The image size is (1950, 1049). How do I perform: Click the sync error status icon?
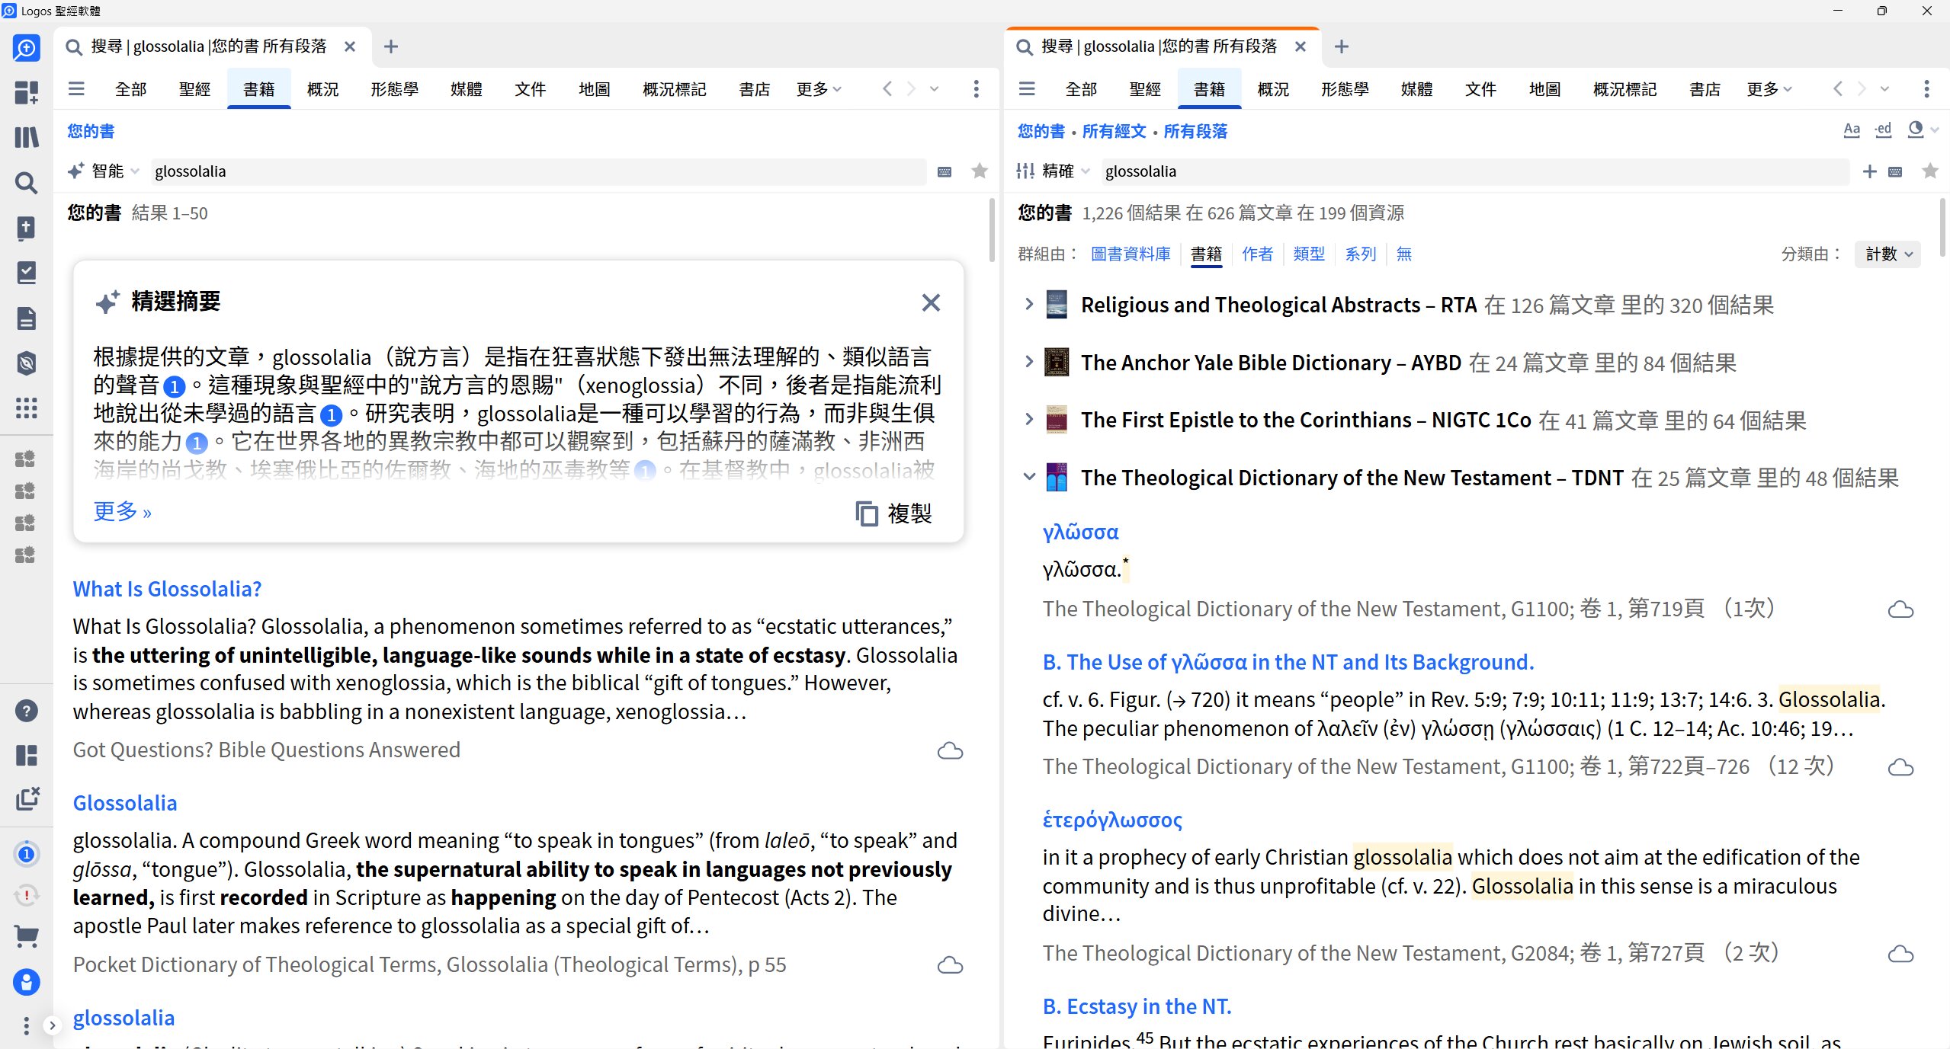click(26, 894)
